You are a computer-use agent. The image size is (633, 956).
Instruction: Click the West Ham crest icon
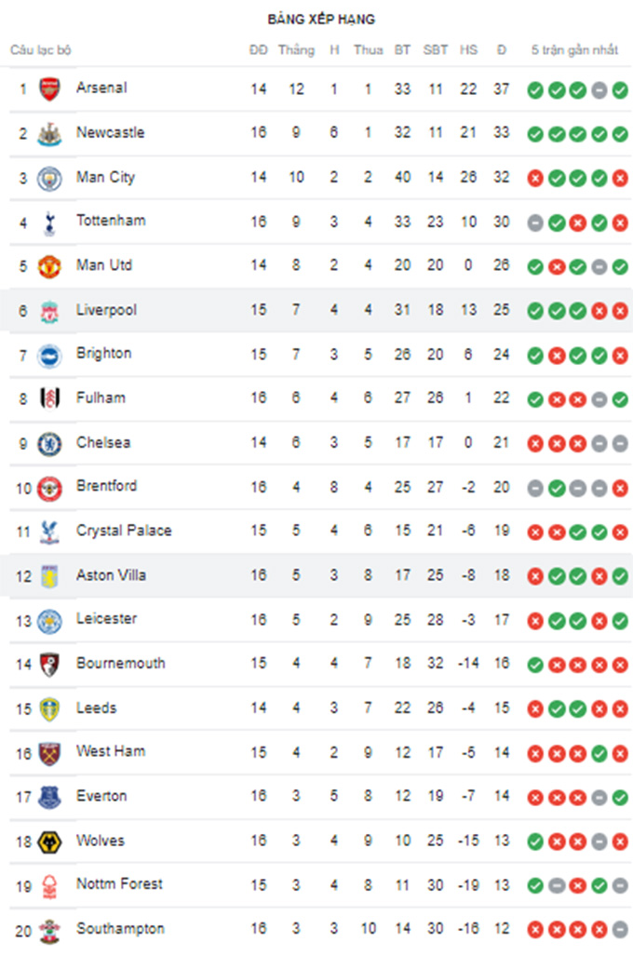(48, 753)
